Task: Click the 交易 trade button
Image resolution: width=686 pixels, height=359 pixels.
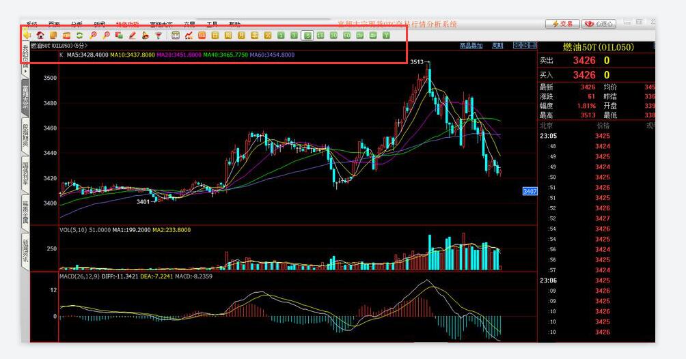Action: point(562,24)
